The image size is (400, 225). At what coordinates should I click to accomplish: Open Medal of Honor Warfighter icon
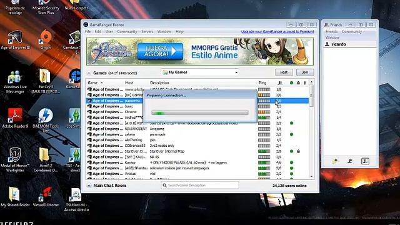point(15,160)
